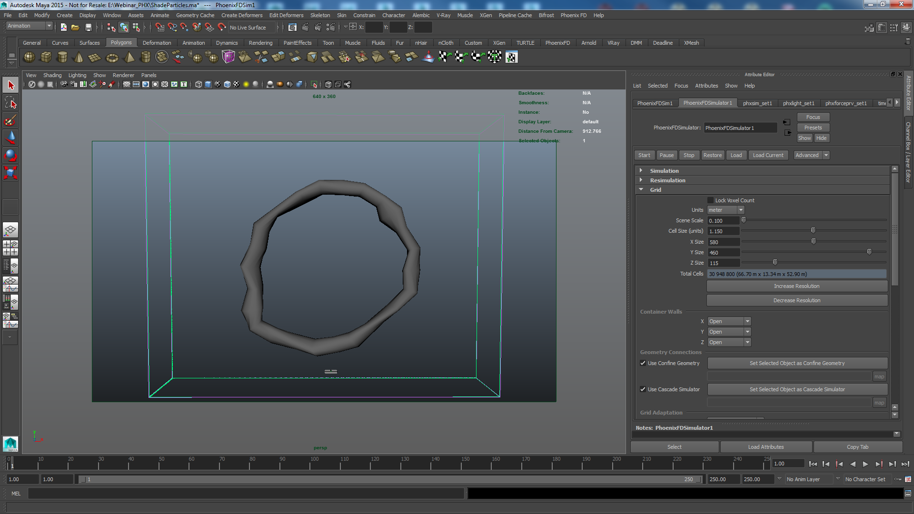The width and height of the screenshot is (914, 514).
Task: Click the Stop simulation button
Action: pos(689,155)
